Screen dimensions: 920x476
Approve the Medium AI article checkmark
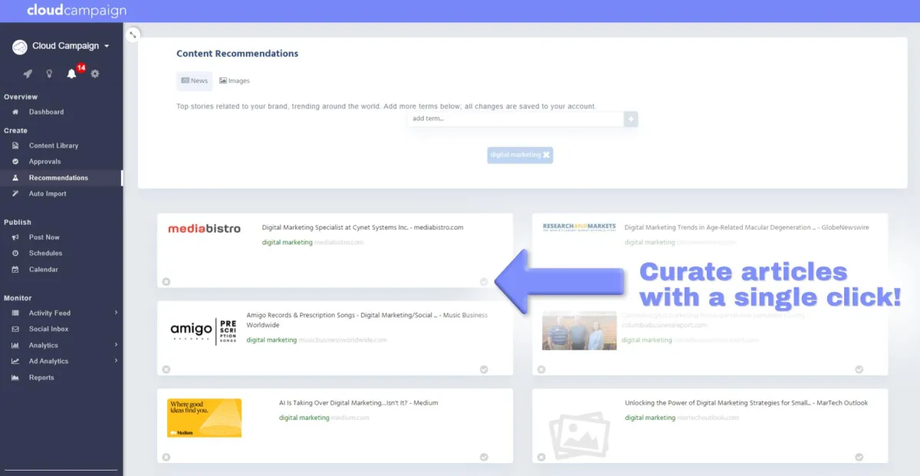click(x=484, y=458)
